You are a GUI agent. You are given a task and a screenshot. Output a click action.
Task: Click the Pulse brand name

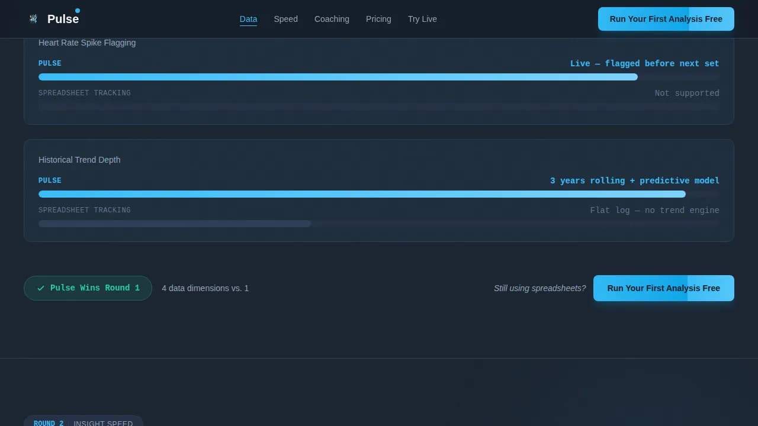[63, 19]
